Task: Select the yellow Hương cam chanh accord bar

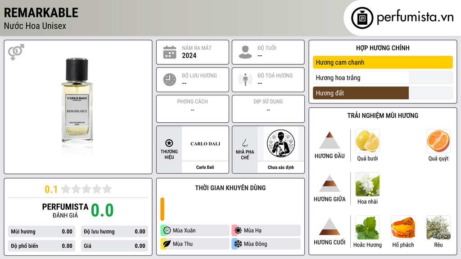Action: (383, 62)
